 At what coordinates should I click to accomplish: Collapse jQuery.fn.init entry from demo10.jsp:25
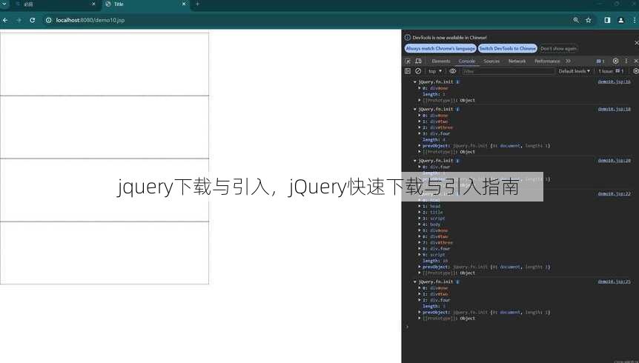coord(415,282)
